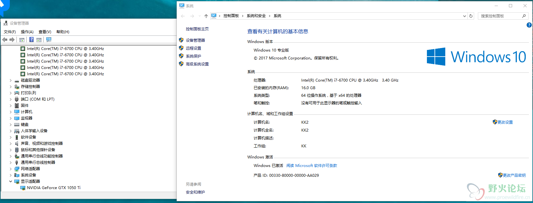Click the 16.0 GB installed RAM value
The height and width of the screenshot is (203, 533).
coord(308,88)
